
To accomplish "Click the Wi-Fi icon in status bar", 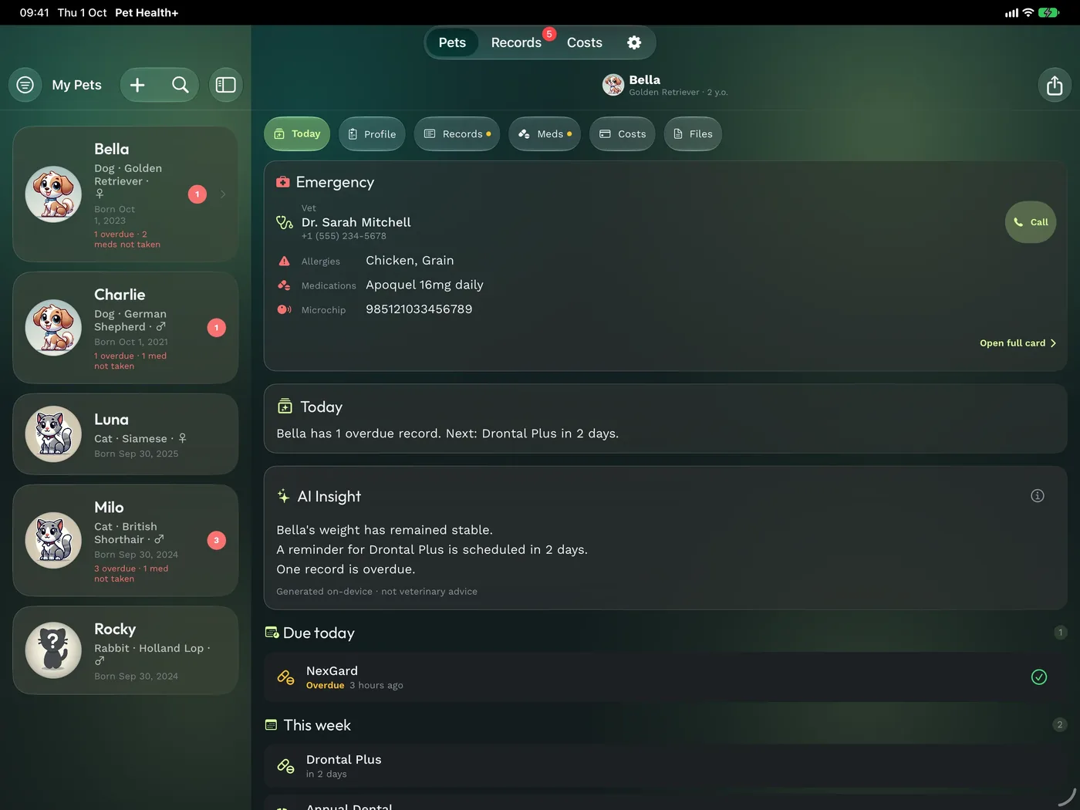I will [1028, 12].
